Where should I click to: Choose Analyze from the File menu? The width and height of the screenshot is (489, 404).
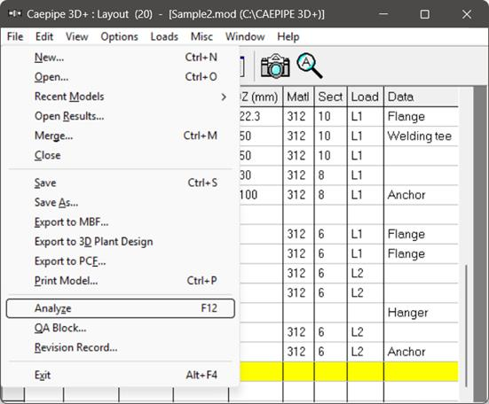click(x=121, y=308)
